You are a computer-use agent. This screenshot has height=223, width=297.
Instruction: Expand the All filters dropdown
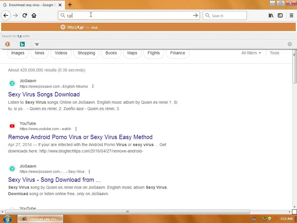pyautogui.click(x=251, y=53)
